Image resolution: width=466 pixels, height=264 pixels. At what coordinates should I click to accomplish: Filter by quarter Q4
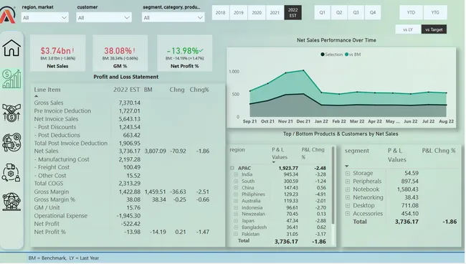(373, 12)
